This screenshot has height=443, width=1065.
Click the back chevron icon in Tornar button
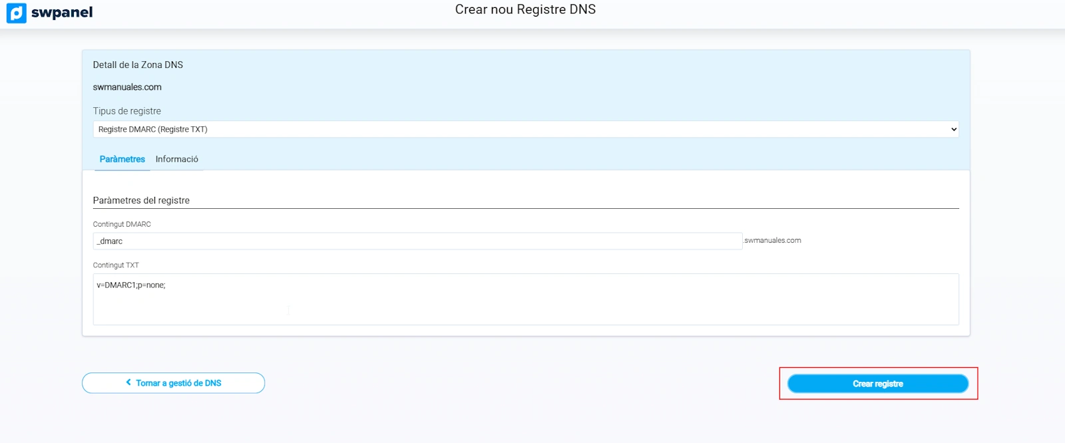pos(128,382)
